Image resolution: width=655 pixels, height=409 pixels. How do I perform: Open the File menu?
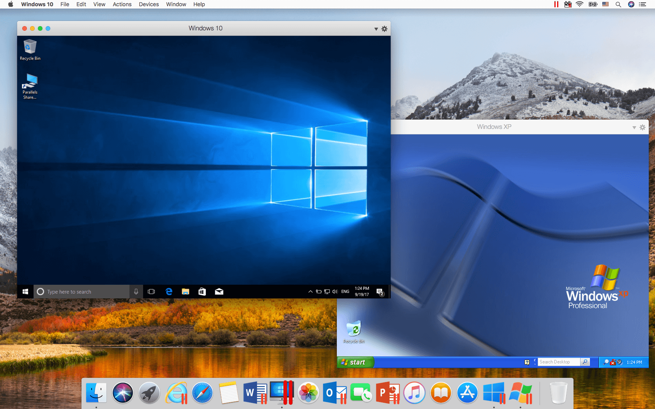click(65, 4)
